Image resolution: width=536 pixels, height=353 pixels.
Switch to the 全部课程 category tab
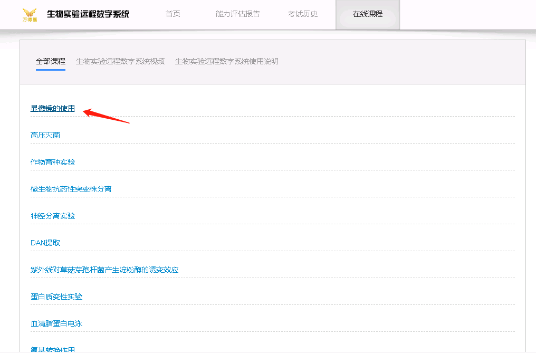[x=51, y=61]
